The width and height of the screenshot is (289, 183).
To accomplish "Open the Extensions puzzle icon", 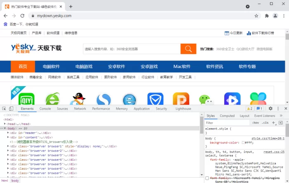I will pos(267,16).
